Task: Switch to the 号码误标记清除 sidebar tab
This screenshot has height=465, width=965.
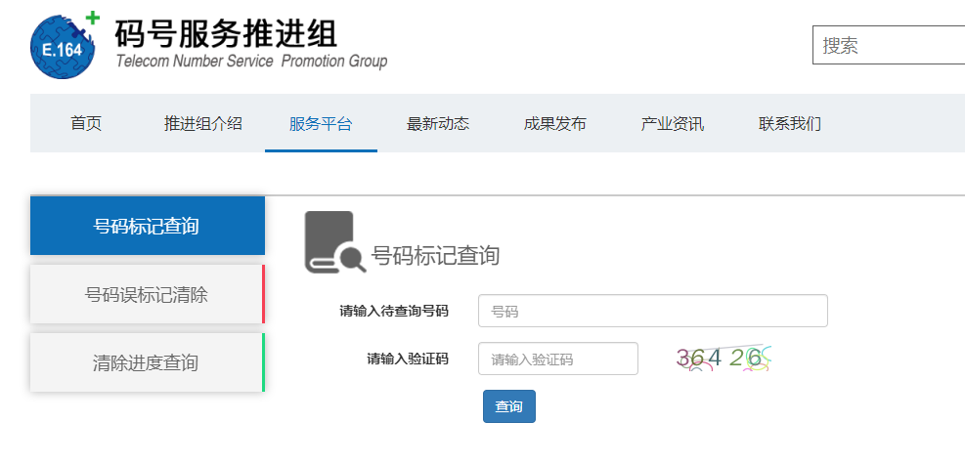Action: coord(148,295)
